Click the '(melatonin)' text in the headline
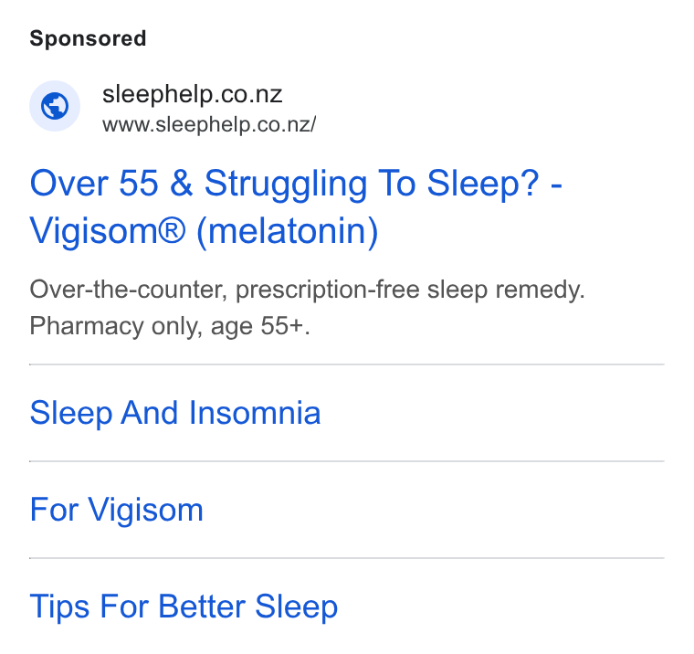This screenshot has height=654, width=694. pos(288,231)
